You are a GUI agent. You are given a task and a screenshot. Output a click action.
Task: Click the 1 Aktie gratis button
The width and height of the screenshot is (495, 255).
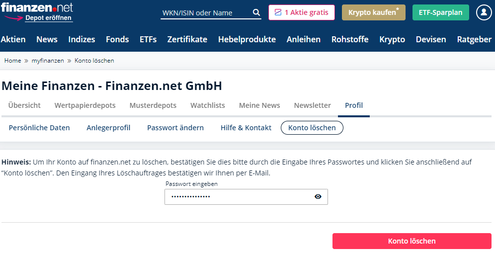click(x=302, y=12)
